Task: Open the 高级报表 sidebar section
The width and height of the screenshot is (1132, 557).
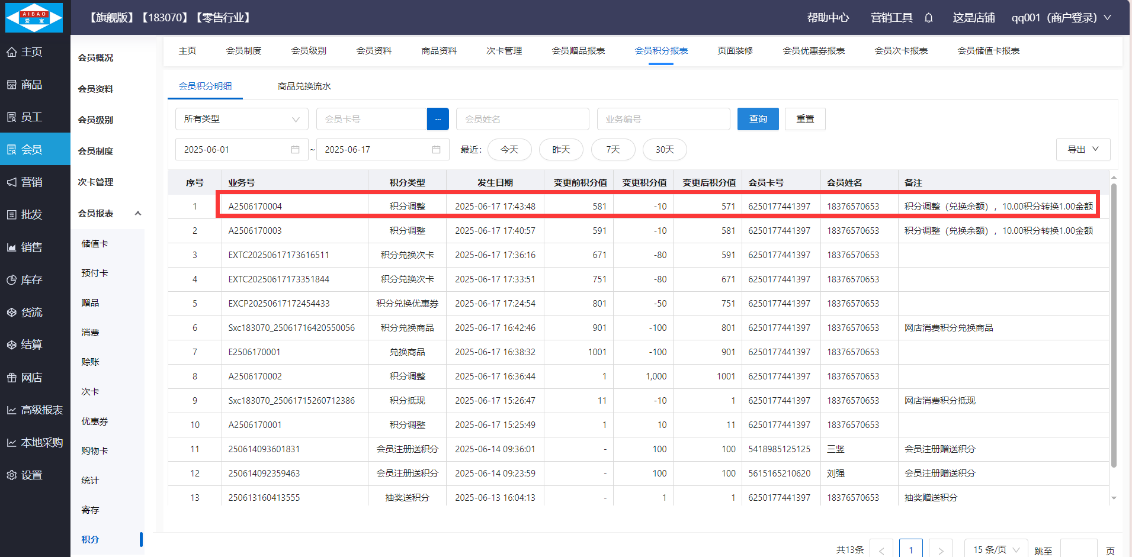Action: point(35,410)
